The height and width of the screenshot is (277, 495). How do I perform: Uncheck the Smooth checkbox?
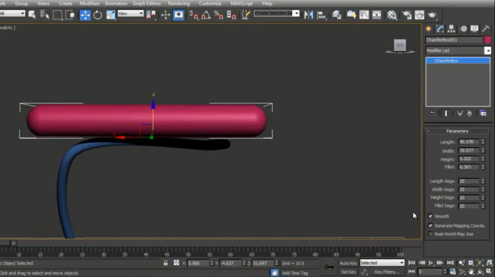430,216
